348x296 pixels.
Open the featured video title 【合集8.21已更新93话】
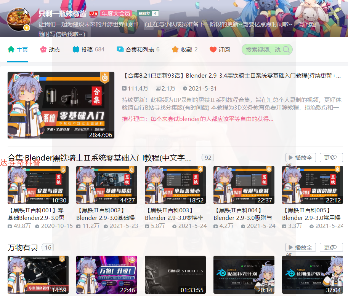pyautogui.click(x=231, y=76)
